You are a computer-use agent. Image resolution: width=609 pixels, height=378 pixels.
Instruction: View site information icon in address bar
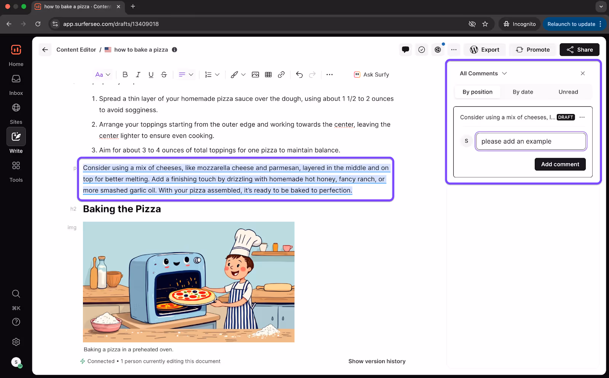[55, 24]
